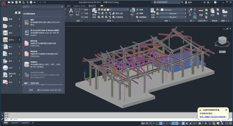Open annotation scale 1:1 dropdown
Image resolution: width=233 pixels, height=126 pixels.
coord(195,123)
